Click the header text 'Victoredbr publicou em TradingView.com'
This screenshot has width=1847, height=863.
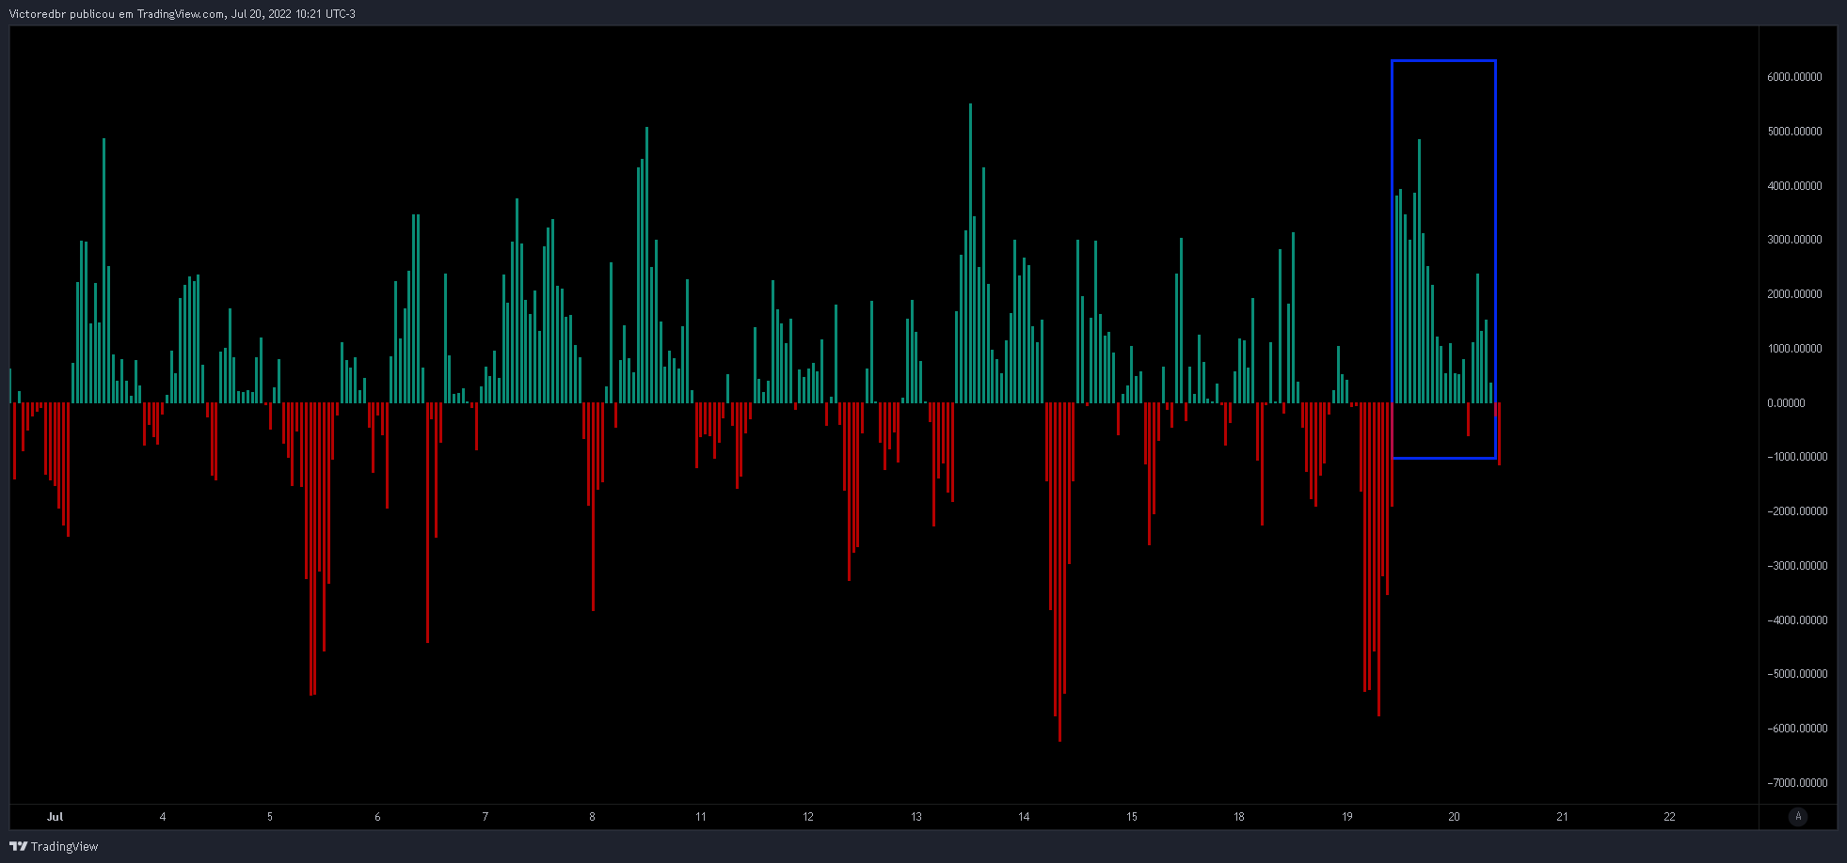click(117, 13)
